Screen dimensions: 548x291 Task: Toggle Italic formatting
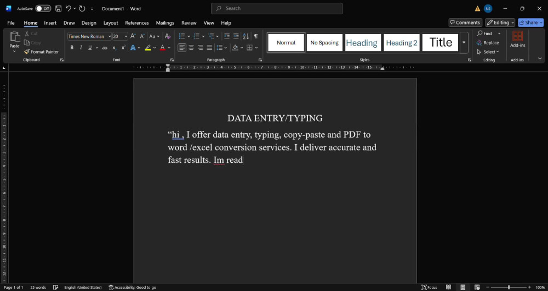(x=81, y=48)
